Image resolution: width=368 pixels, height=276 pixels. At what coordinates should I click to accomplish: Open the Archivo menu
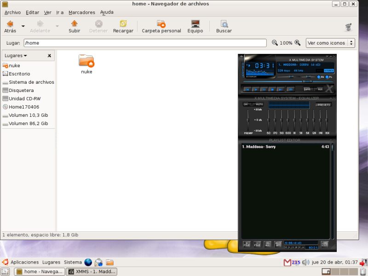pos(13,12)
